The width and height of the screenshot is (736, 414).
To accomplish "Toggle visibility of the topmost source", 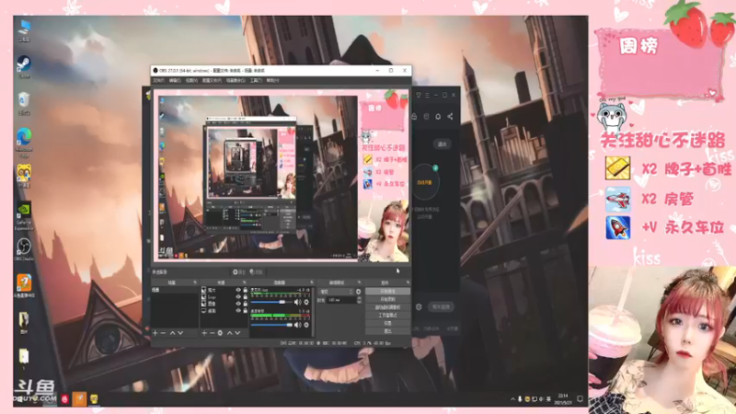I will [238, 291].
